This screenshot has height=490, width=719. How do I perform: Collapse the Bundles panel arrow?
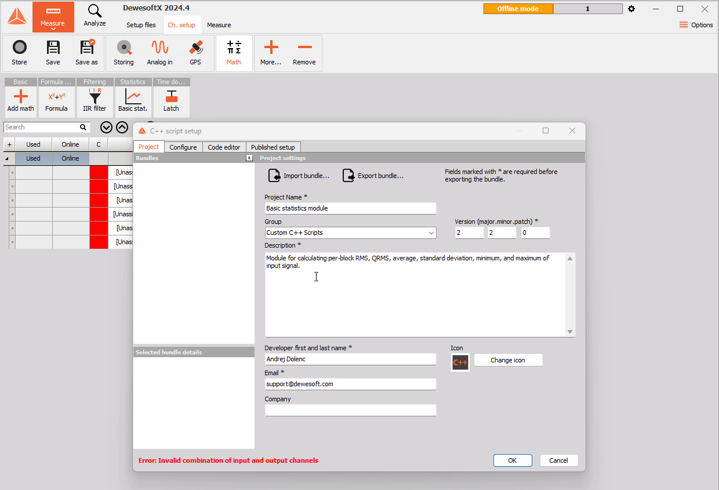249,158
